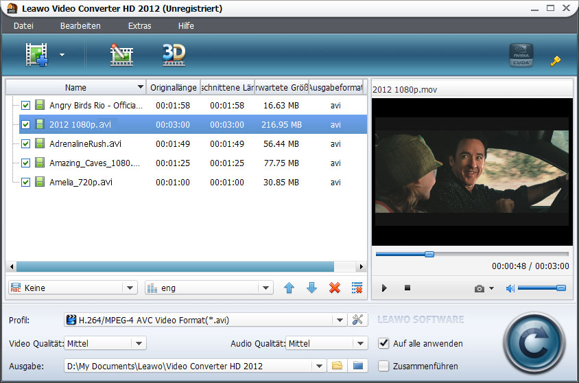Open profile settings wrench icon
The width and height of the screenshot is (579, 383).
coord(357,319)
